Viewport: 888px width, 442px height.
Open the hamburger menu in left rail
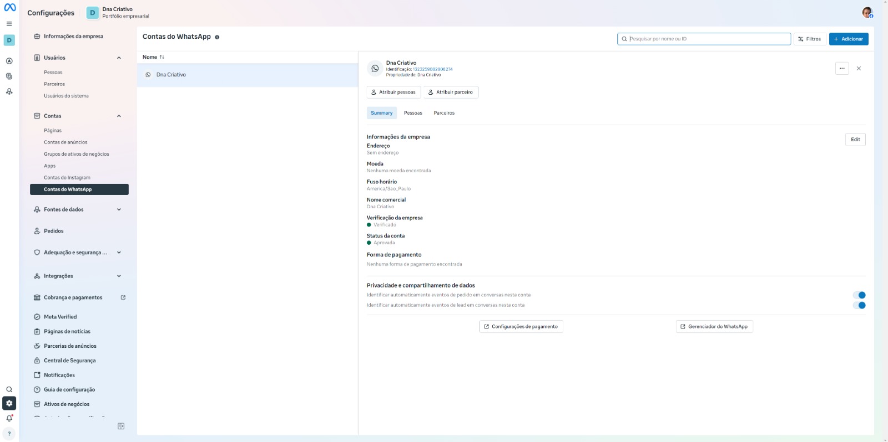pos(9,24)
